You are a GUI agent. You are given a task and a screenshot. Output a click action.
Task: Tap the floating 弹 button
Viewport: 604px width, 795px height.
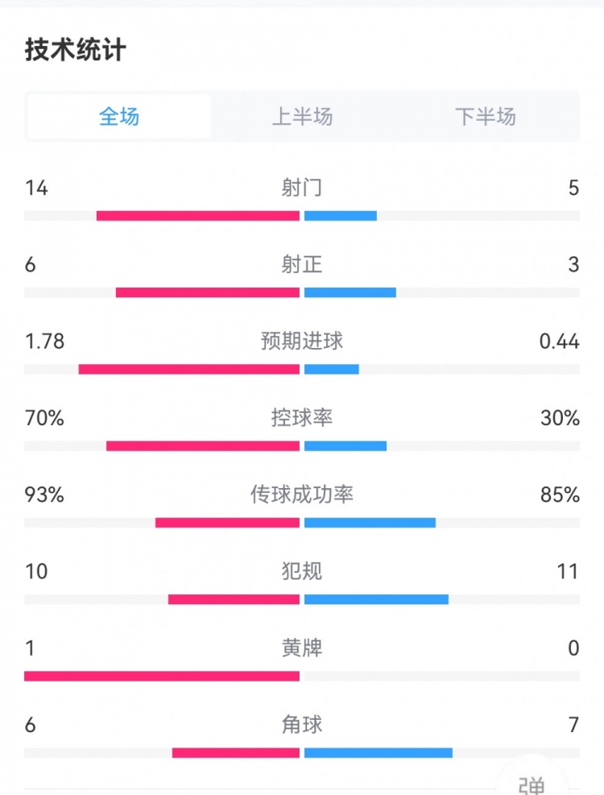click(532, 783)
